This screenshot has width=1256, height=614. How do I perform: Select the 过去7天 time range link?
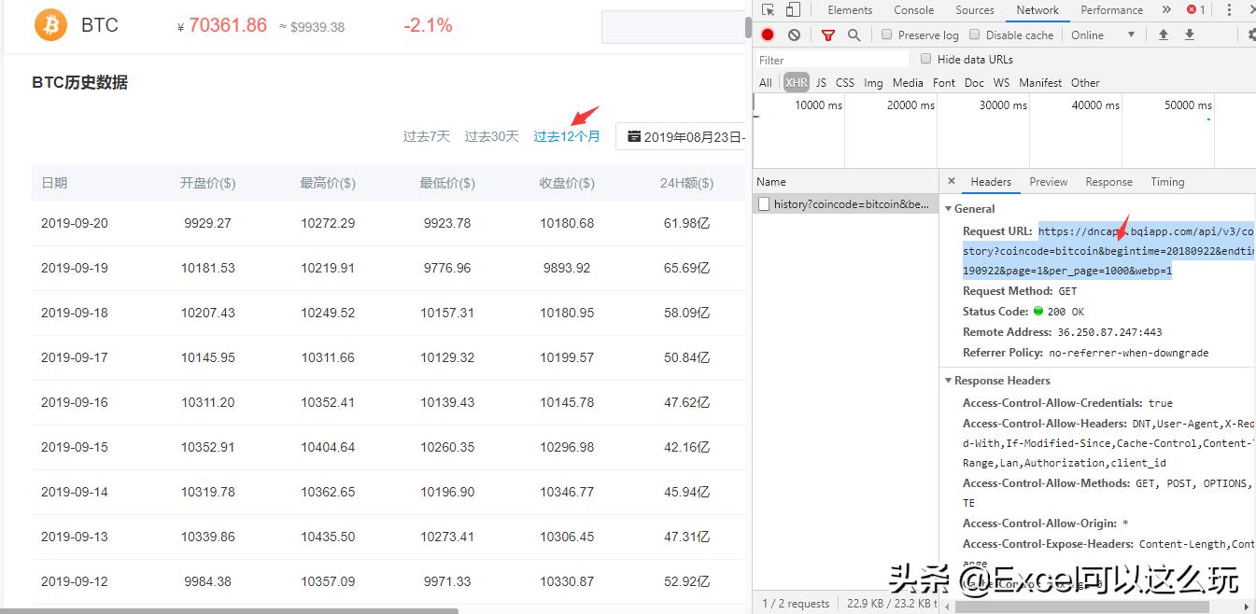tap(426, 135)
